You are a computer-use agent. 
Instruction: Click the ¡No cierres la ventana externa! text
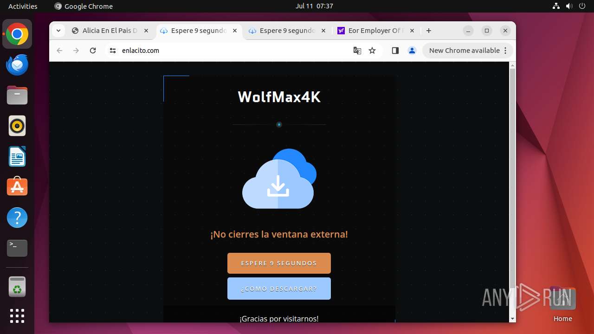279,234
